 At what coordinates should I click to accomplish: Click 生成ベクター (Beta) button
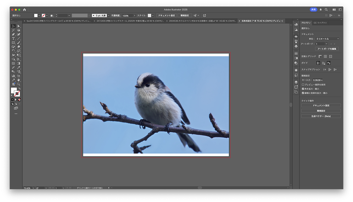tap(321, 116)
